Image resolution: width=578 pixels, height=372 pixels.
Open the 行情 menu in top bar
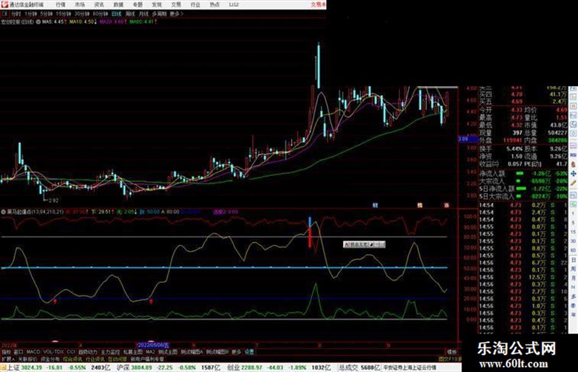point(61,4)
